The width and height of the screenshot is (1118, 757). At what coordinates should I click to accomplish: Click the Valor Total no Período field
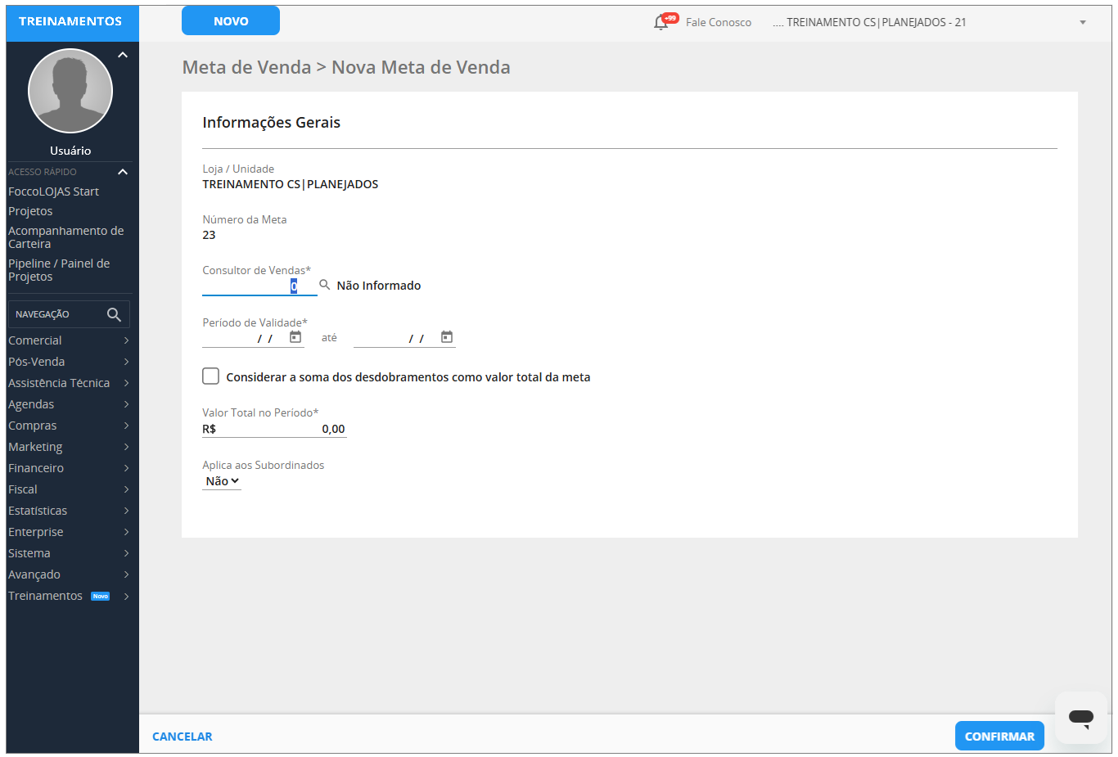click(278, 429)
